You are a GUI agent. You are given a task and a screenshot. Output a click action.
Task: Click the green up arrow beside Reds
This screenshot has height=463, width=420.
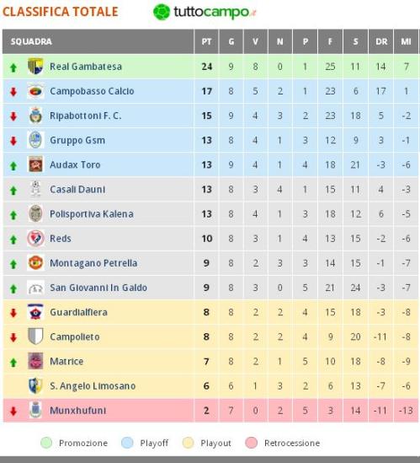(13, 240)
